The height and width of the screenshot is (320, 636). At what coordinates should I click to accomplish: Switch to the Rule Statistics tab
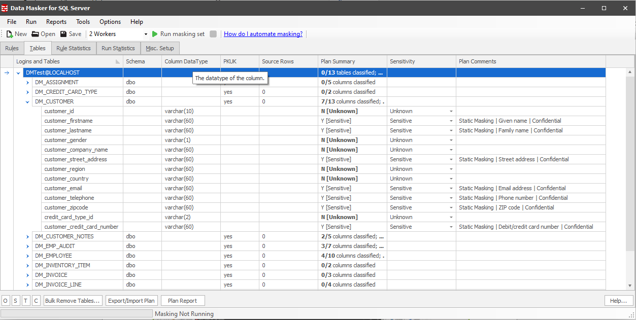click(73, 48)
